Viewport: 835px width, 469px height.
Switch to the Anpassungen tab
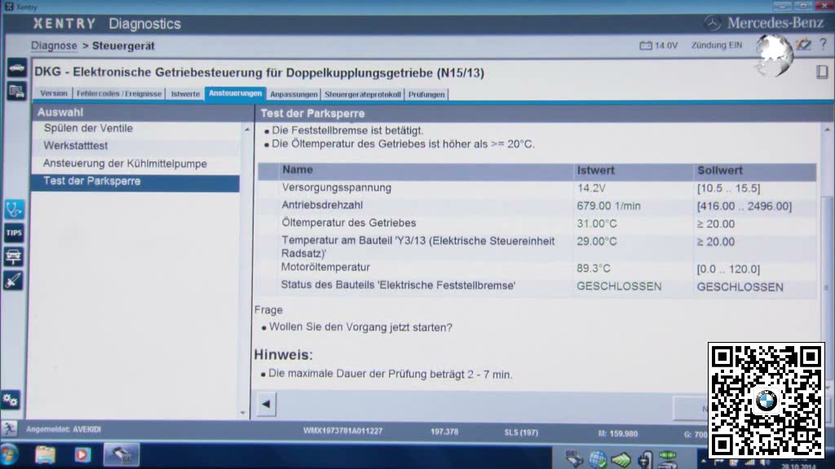294,94
